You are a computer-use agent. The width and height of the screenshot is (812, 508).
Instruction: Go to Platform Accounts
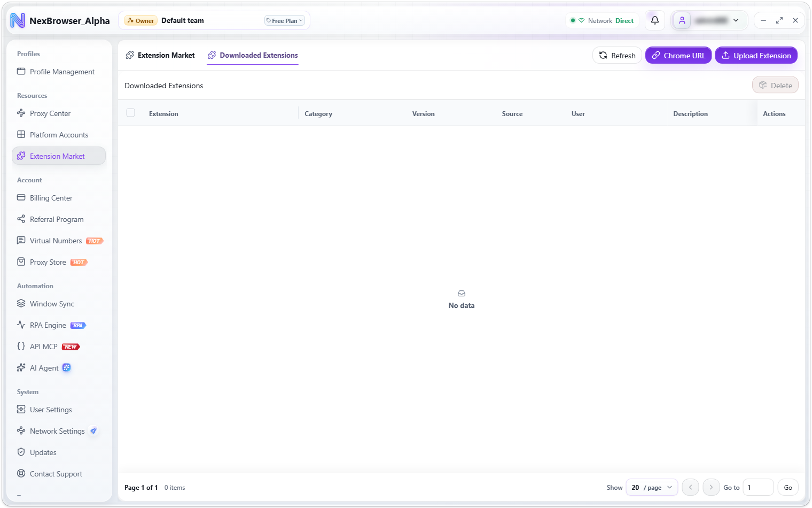click(x=59, y=135)
